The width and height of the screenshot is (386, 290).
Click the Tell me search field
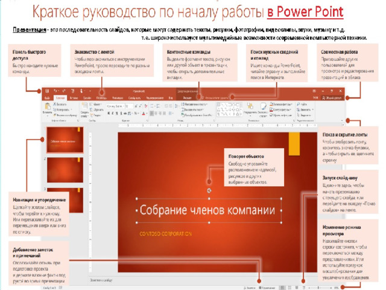coord(216,98)
